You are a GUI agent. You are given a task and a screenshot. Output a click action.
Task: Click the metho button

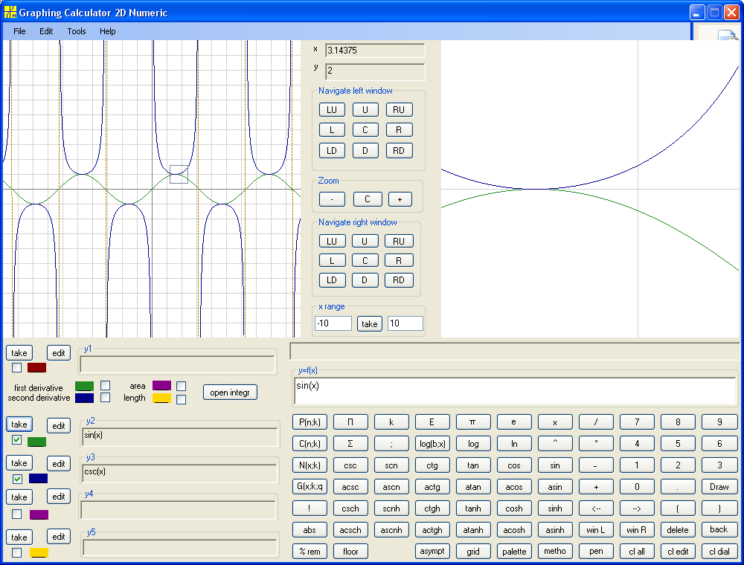click(555, 552)
